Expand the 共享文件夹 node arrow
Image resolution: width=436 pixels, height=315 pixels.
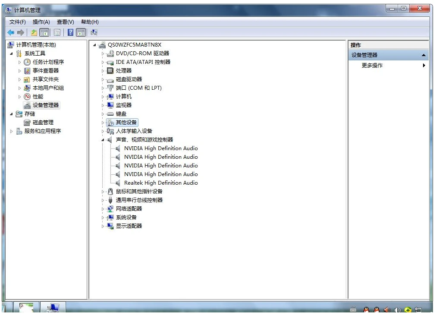(19, 79)
